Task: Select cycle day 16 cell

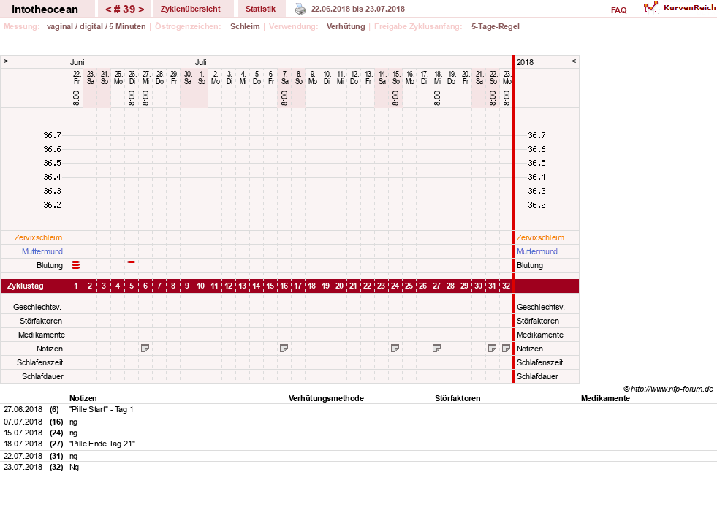Action: (x=284, y=286)
